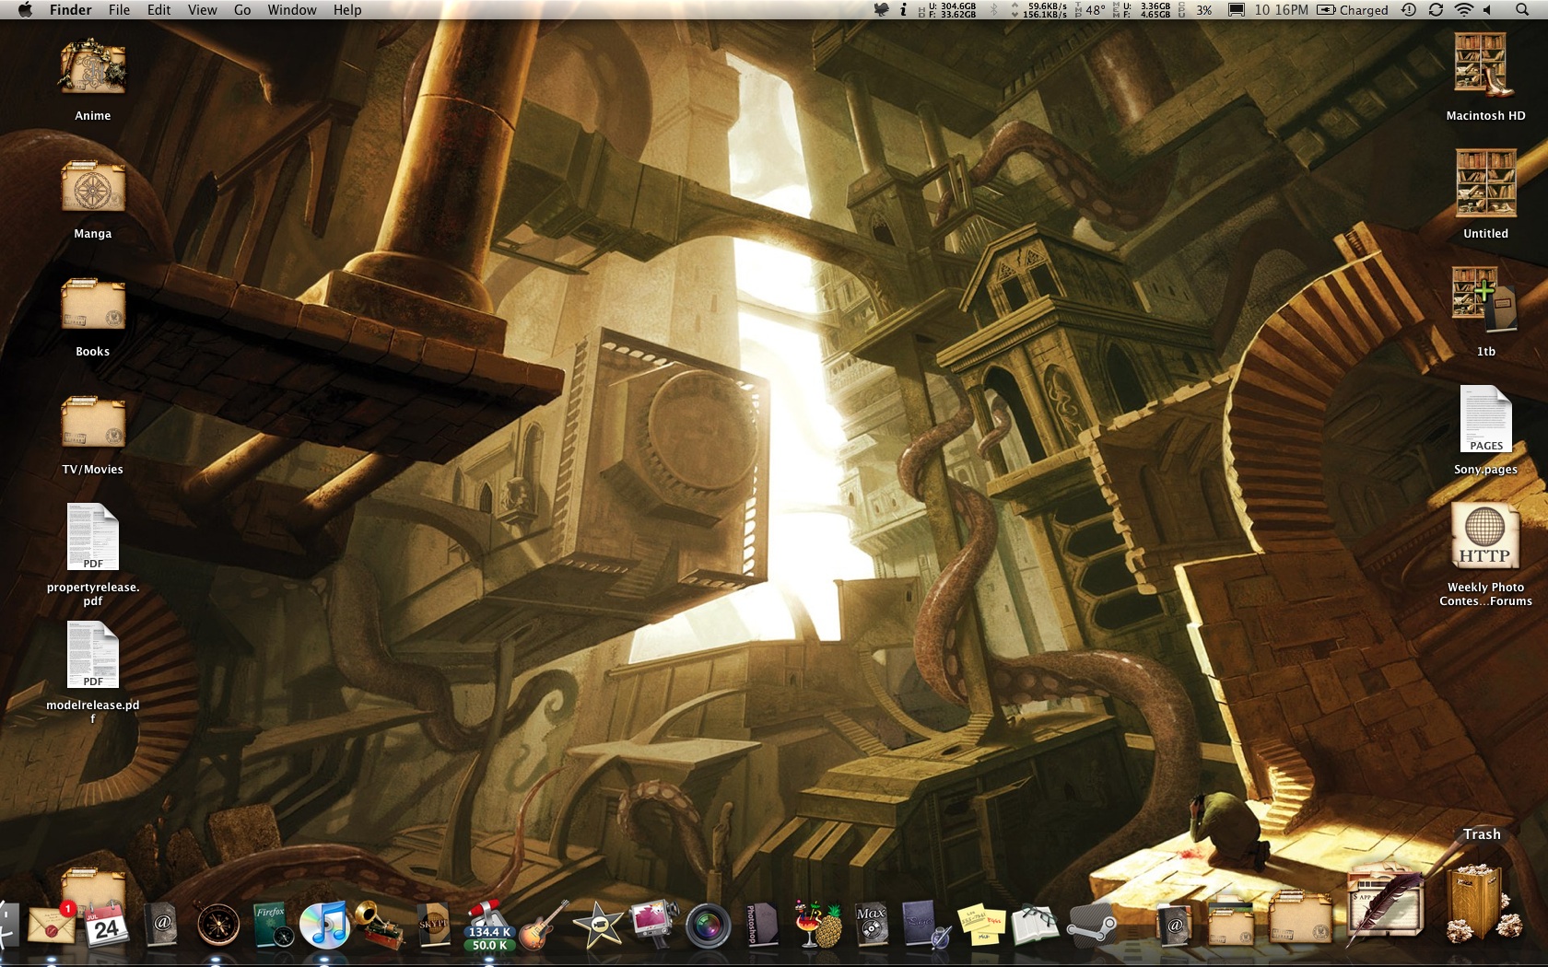Open iTunes from the dock

point(324,925)
